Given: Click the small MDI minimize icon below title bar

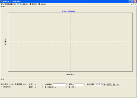Looking at the screenshot, I should coord(132,4).
